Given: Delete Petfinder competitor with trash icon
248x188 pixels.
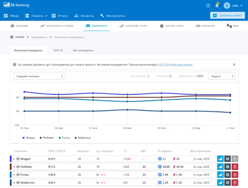Looking at the screenshot, I should click(x=235, y=167).
